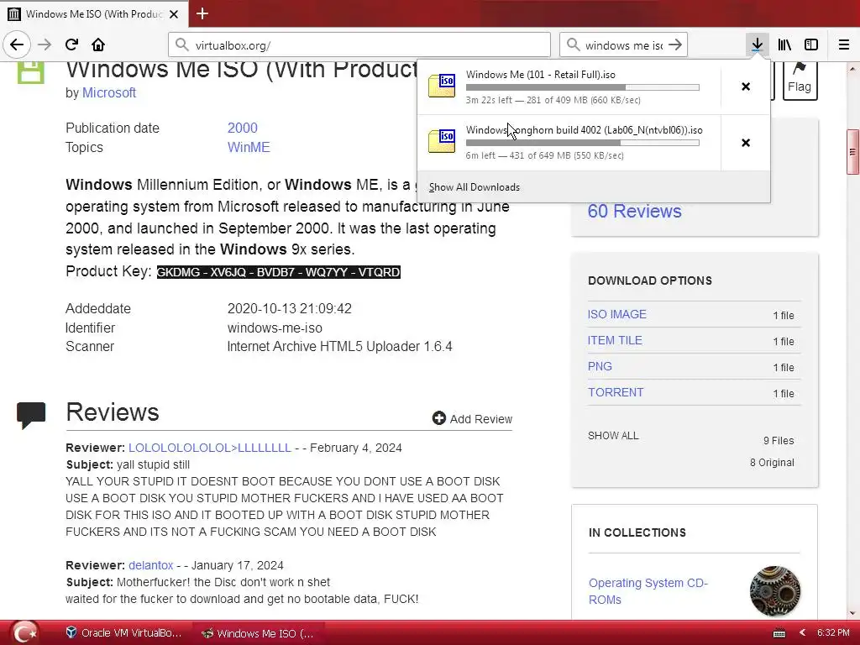Click the magnifier icon in the search box

[573, 45]
